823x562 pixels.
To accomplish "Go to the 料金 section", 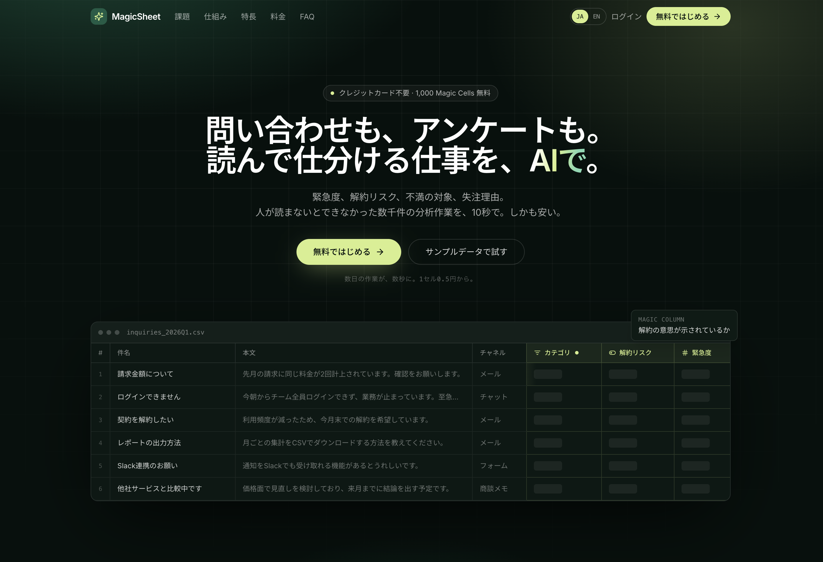I will click(278, 17).
